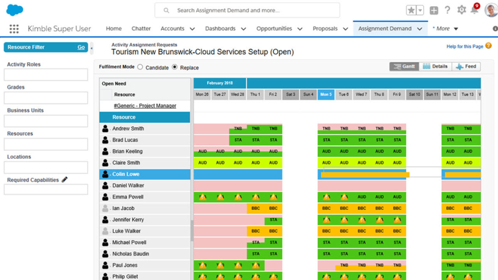This screenshot has width=498, height=280.
Task: Click the favorites star icon
Action: point(411,10)
